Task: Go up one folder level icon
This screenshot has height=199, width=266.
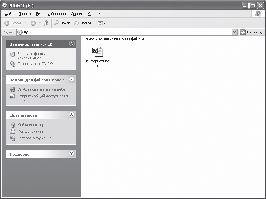Action: coord(46,23)
